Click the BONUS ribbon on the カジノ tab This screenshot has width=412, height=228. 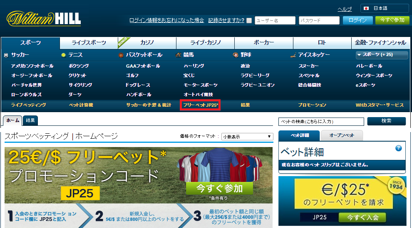click(x=123, y=42)
